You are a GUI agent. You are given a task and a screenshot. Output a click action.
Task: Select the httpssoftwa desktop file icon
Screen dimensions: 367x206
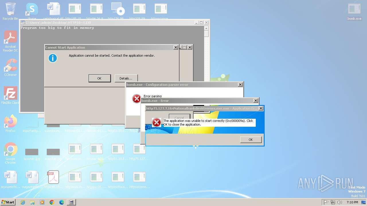[x=118, y=179]
